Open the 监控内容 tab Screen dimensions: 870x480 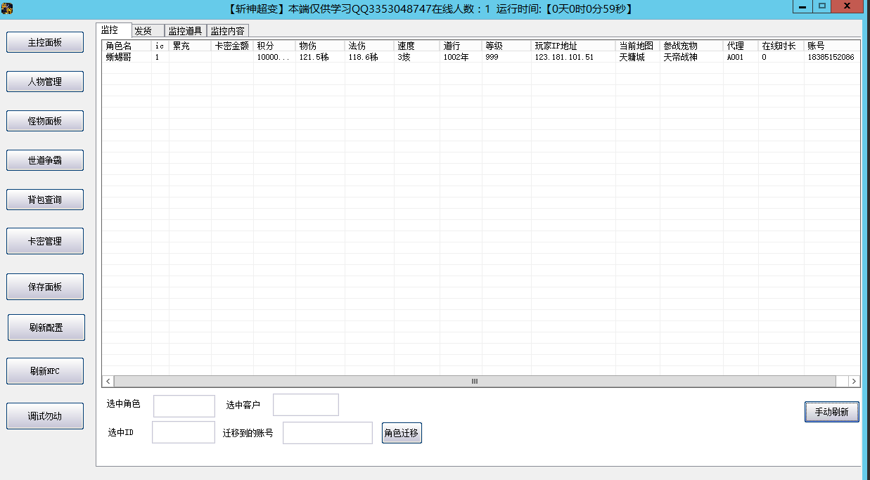228,31
